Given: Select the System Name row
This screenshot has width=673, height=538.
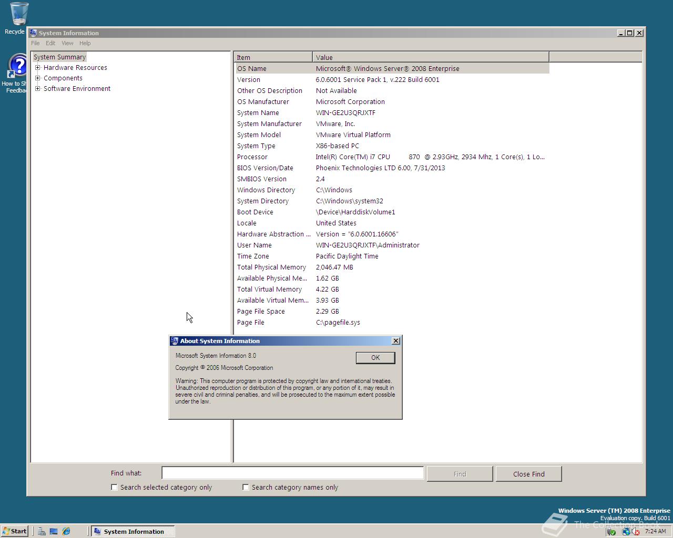Looking at the screenshot, I should pos(392,112).
